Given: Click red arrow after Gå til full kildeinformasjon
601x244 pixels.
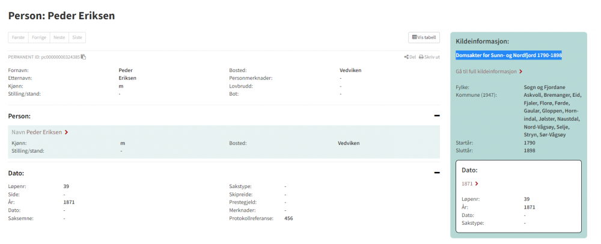Looking at the screenshot, I should [x=520, y=72].
